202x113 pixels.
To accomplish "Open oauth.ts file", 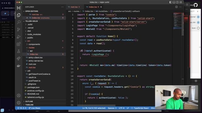I will point(32,78).
